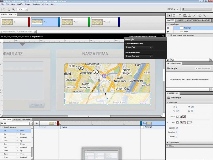Set the stroke to none (red slash icon)
The image size is (213, 160).
184,117
